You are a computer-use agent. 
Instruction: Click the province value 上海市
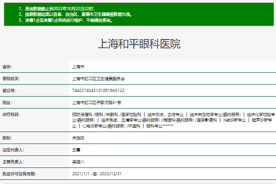pos(78,67)
